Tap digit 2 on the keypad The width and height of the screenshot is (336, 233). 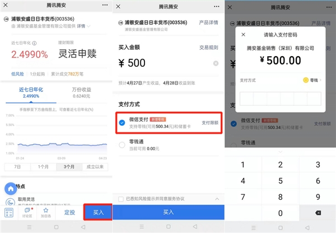[x=281, y=165]
